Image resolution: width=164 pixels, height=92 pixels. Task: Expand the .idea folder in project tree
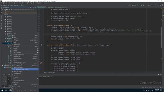coord(4,11)
